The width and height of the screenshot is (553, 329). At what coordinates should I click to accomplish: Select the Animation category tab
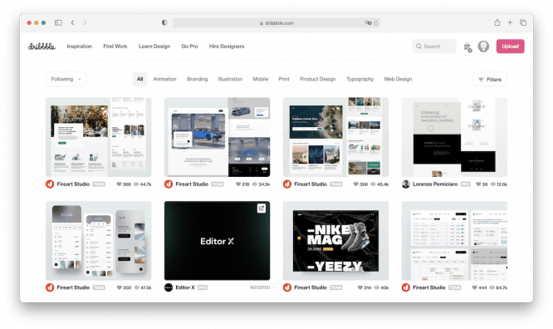click(164, 79)
